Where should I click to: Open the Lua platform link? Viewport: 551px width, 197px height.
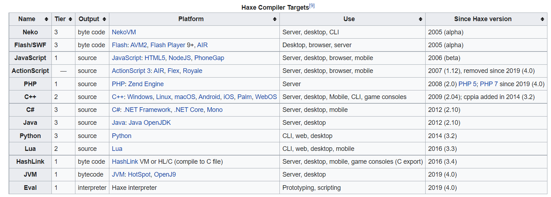coord(117,149)
